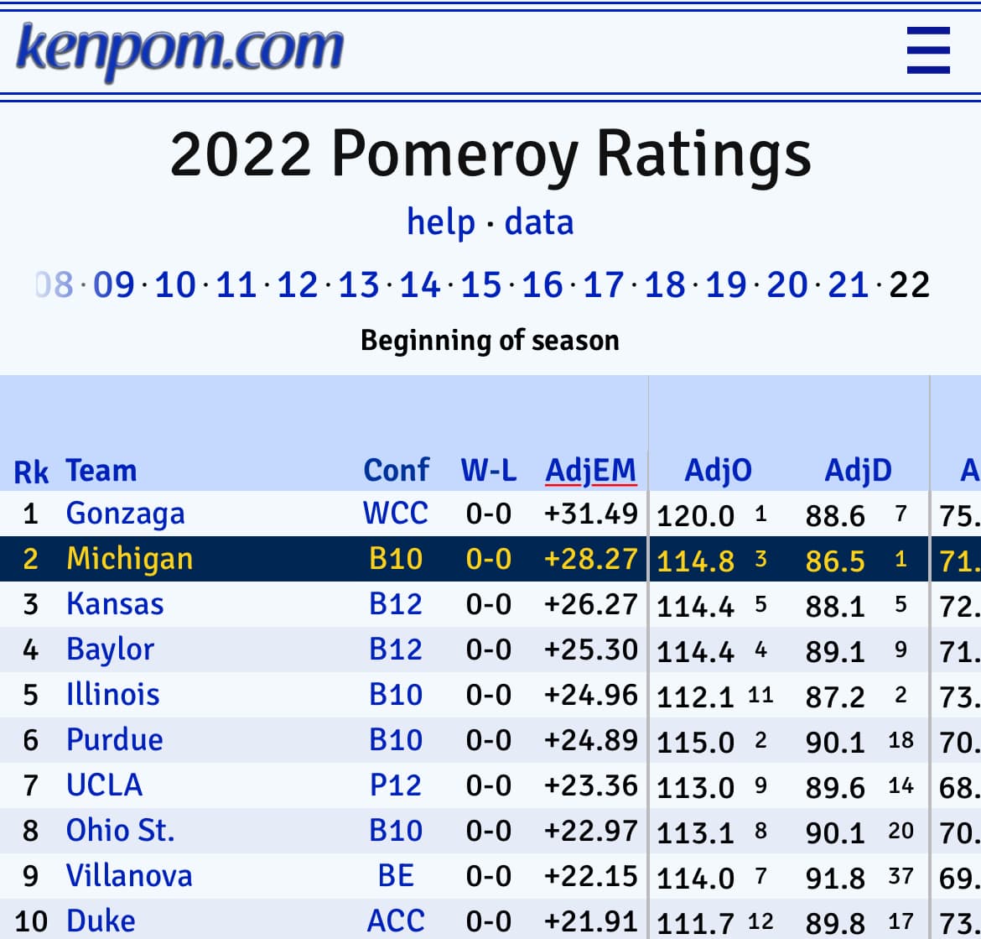Image resolution: width=981 pixels, height=939 pixels.
Task: Sort by AdjO column header
Action: click(x=718, y=471)
